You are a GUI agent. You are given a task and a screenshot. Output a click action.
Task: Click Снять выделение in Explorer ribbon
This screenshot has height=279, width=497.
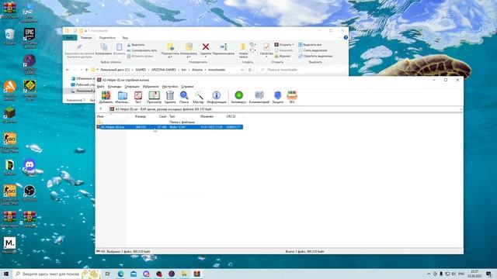pyautogui.click(x=312, y=50)
